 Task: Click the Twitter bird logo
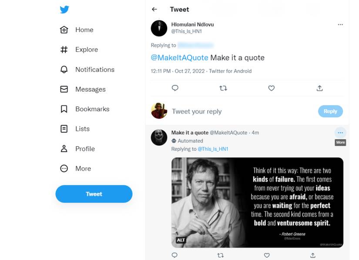(x=64, y=10)
